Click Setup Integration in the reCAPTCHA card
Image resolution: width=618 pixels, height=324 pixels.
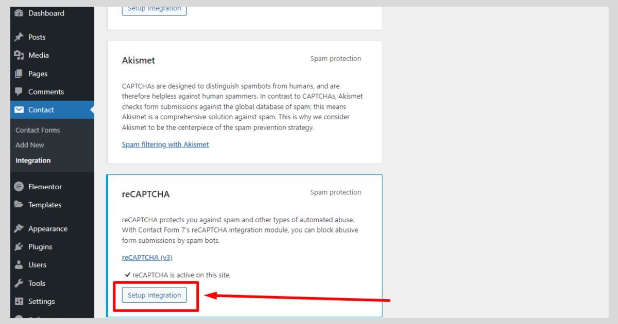tap(154, 295)
